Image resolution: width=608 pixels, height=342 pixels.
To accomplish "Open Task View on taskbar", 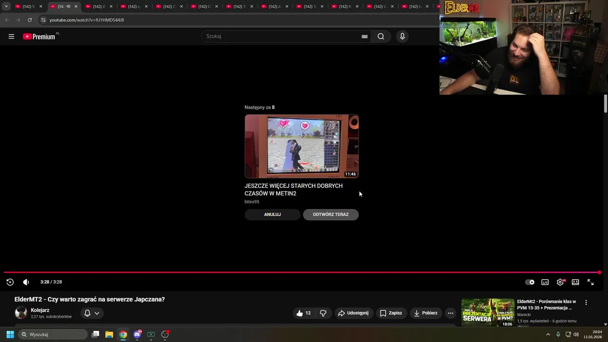I will [x=95, y=334].
